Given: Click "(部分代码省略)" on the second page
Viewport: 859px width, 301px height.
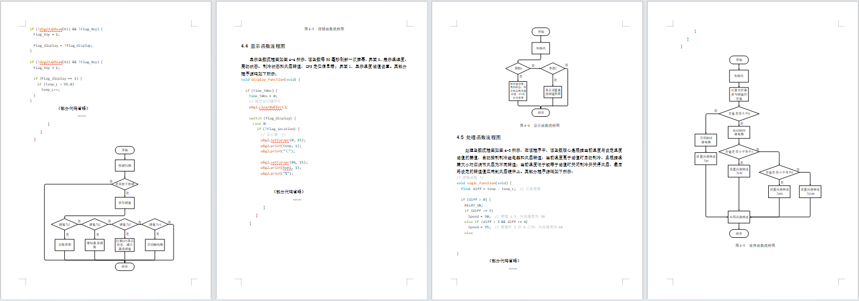Looking at the screenshot, I should 289,192.
